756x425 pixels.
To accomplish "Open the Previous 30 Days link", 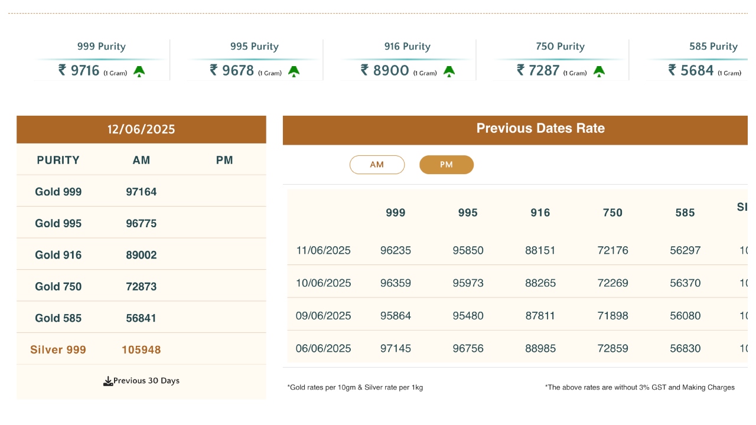I will [146, 381].
